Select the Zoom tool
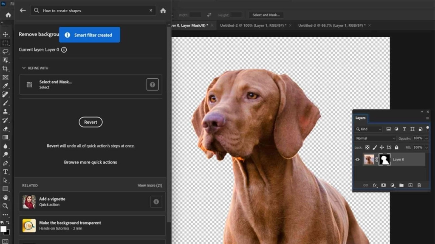435x244 pixels. click(x=6, y=206)
